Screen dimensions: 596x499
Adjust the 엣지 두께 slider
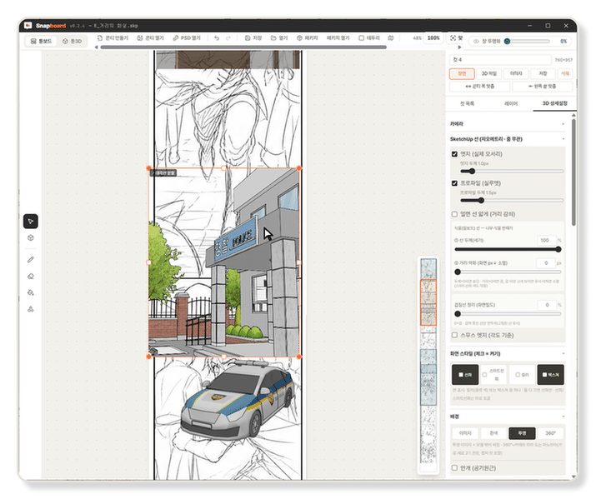(512, 172)
